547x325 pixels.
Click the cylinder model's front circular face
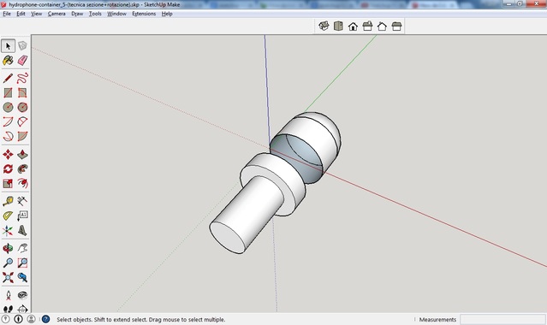(228, 238)
